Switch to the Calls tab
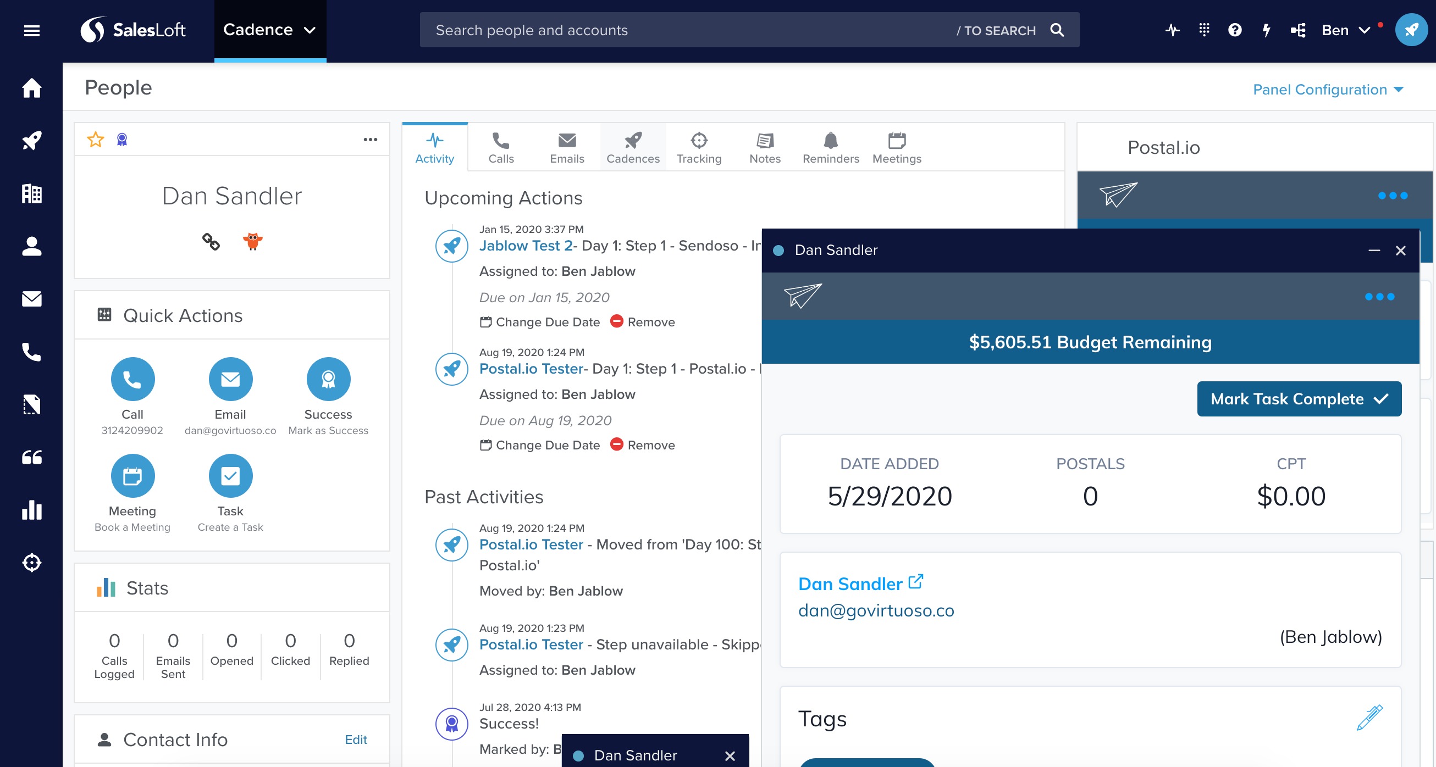This screenshot has height=767, width=1436. pos(501,148)
